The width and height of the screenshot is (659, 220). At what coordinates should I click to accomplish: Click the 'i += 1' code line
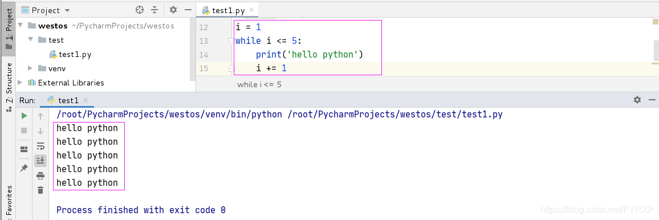click(x=271, y=68)
